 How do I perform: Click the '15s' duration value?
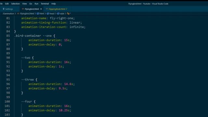click(x=67, y=40)
